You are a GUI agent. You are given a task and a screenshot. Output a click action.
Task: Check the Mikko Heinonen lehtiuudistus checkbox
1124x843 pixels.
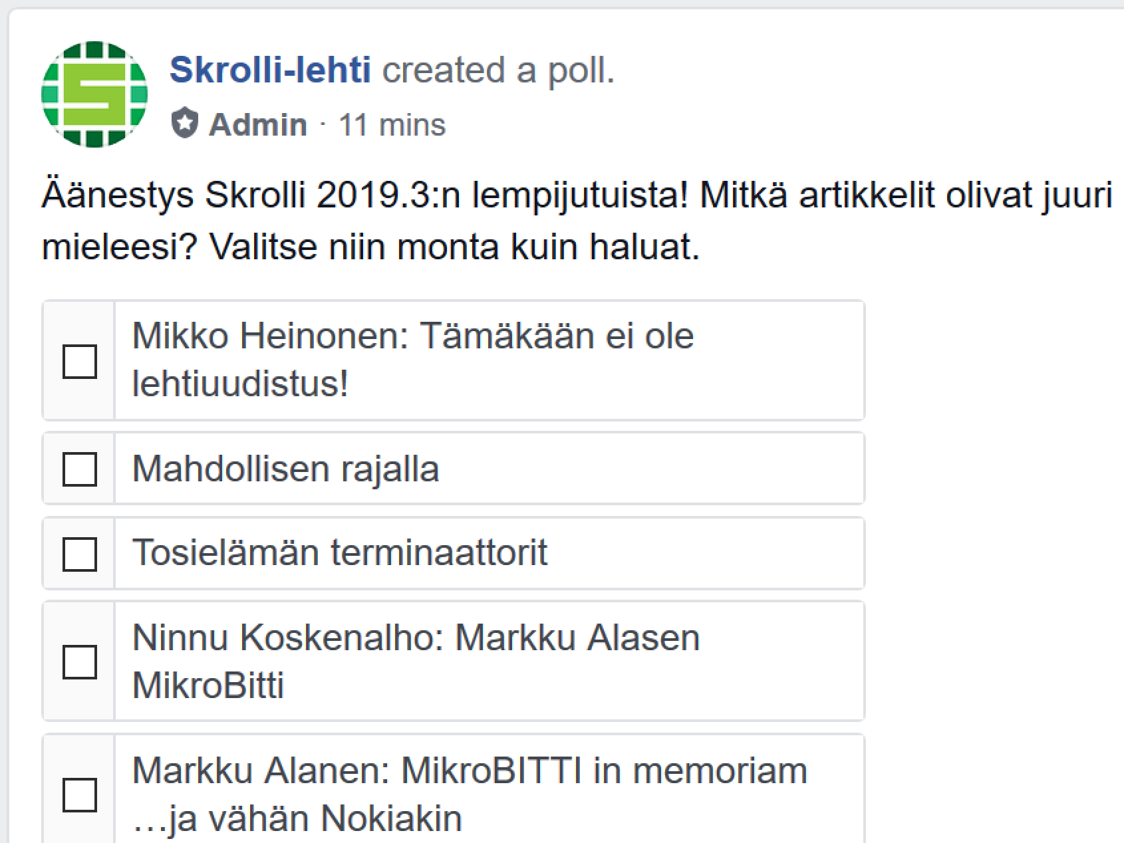click(80, 361)
